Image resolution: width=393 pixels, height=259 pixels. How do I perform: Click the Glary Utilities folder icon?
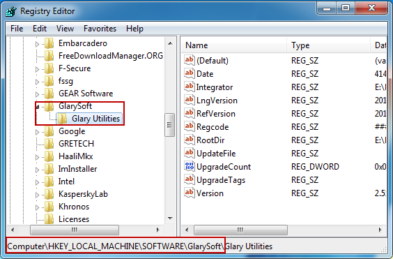[x=62, y=119]
